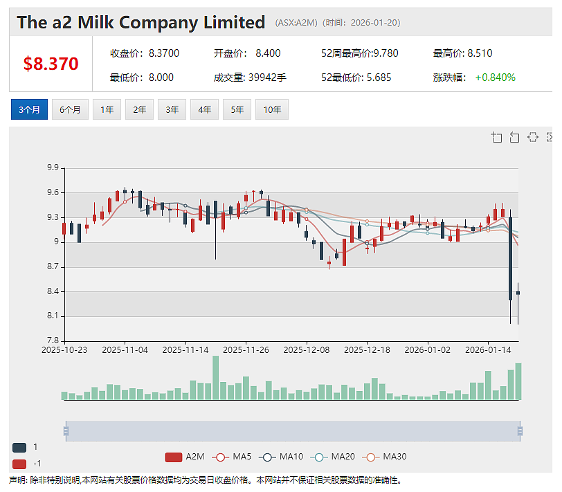This screenshot has width=562, height=492.
Task: Select the 6个月 time range tab
Action: (70, 109)
